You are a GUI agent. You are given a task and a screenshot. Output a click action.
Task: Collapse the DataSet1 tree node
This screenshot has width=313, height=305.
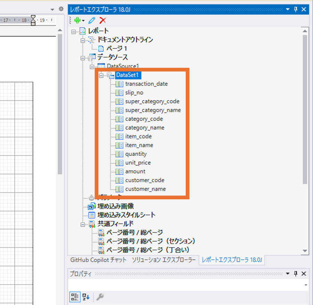coord(101,75)
